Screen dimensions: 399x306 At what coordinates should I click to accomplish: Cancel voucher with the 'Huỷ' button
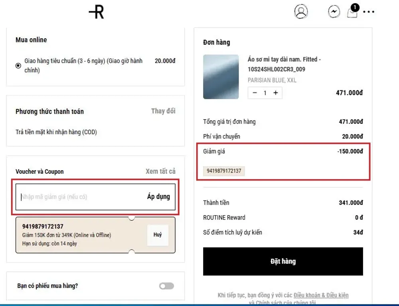tap(158, 235)
